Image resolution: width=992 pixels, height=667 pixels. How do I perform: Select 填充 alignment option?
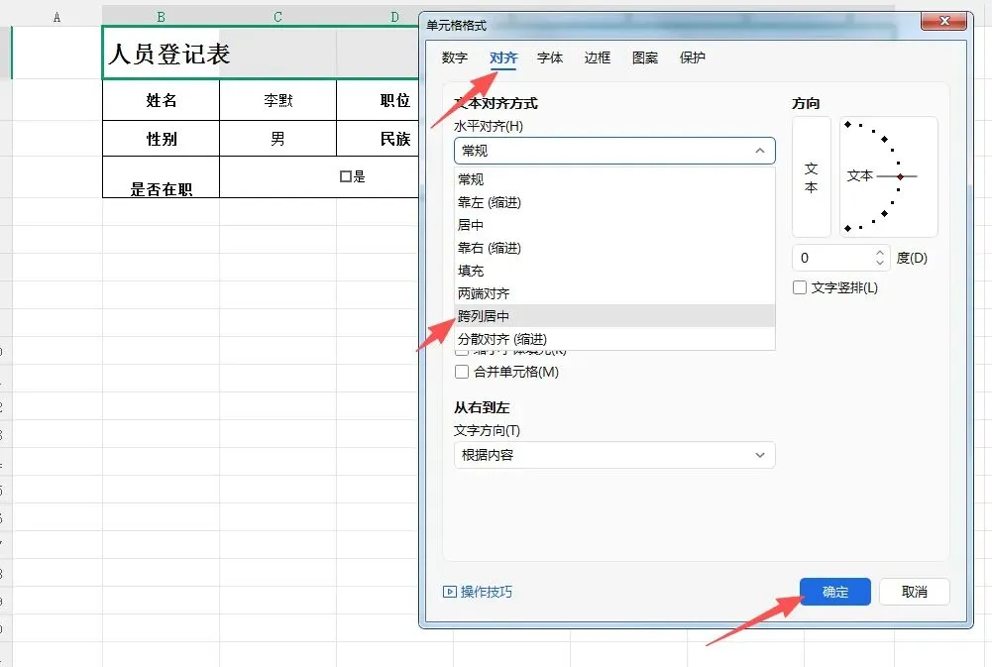(x=614, y=271)
